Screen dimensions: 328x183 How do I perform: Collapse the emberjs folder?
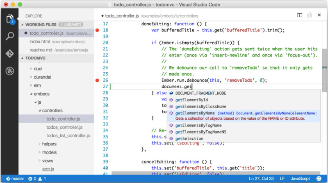(31, 94)
